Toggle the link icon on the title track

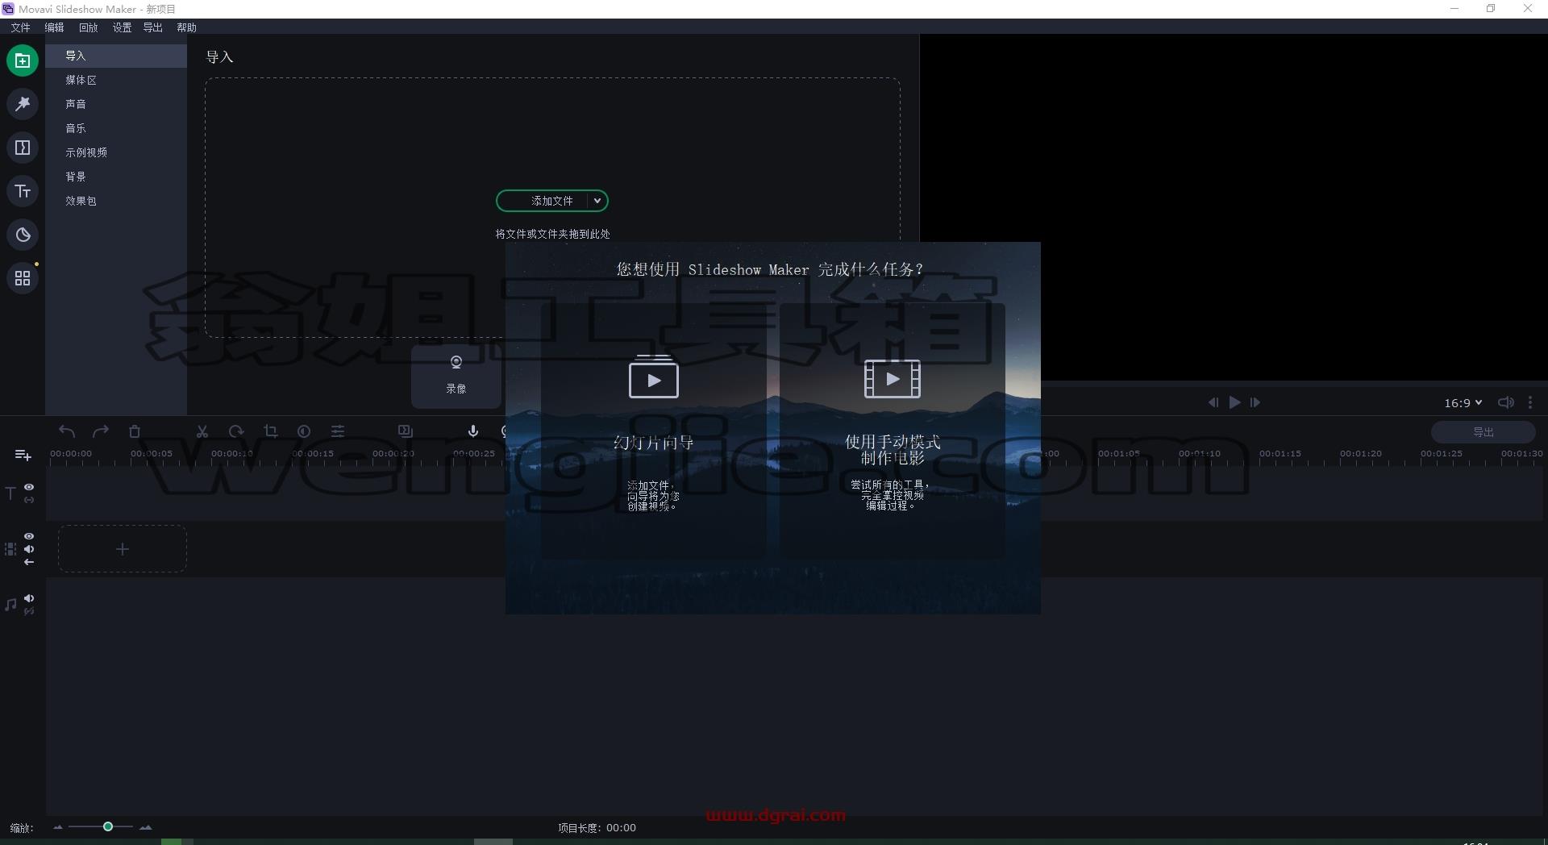click(29, 500)
